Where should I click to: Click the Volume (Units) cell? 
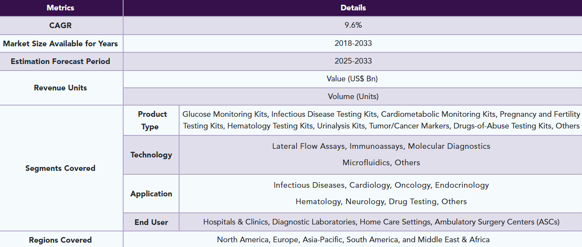click(x=353, y=96)
